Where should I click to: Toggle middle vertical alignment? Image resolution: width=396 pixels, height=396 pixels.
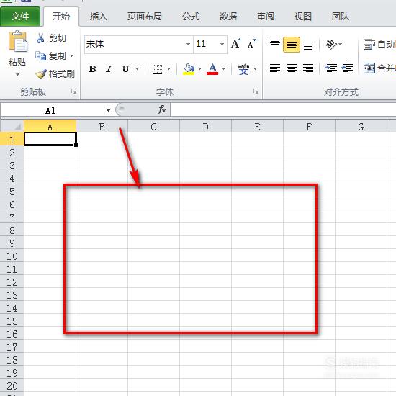(292, 45)
